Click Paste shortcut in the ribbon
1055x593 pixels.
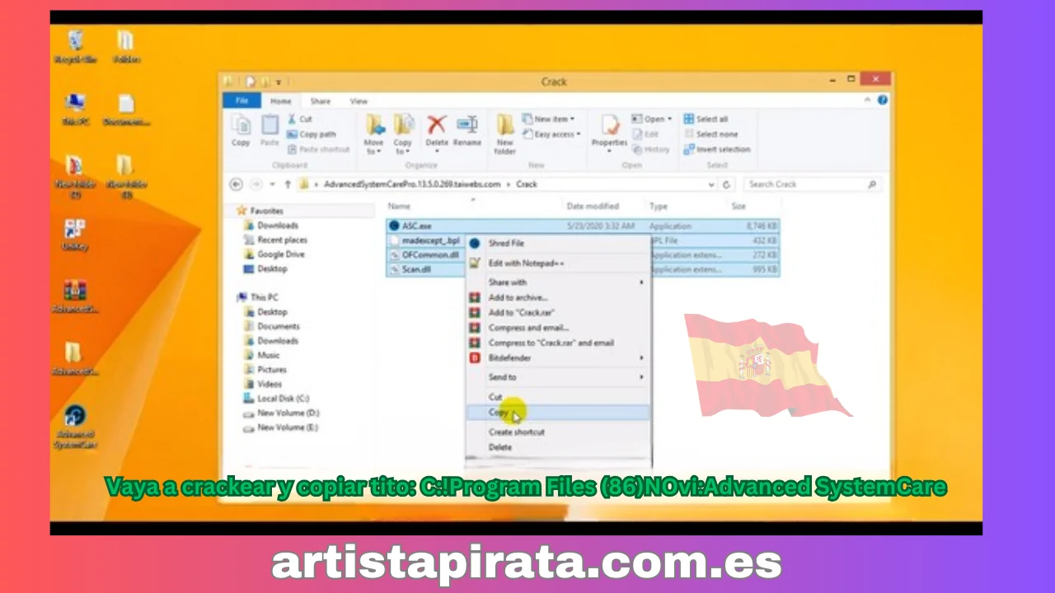pos(318,149)
